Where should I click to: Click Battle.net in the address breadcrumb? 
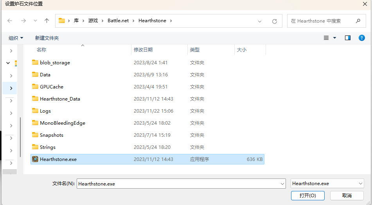tap(118, 21)
